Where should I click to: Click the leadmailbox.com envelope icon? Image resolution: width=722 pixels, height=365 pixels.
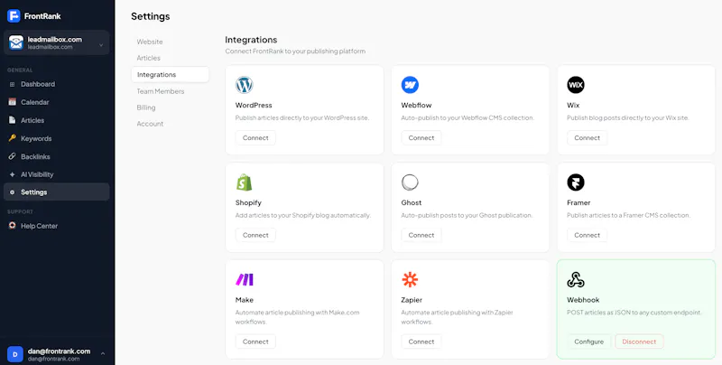[15, 42]
